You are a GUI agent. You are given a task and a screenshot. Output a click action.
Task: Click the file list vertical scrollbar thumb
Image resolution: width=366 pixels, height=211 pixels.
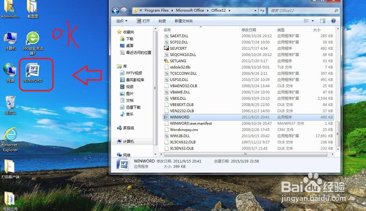337,134
